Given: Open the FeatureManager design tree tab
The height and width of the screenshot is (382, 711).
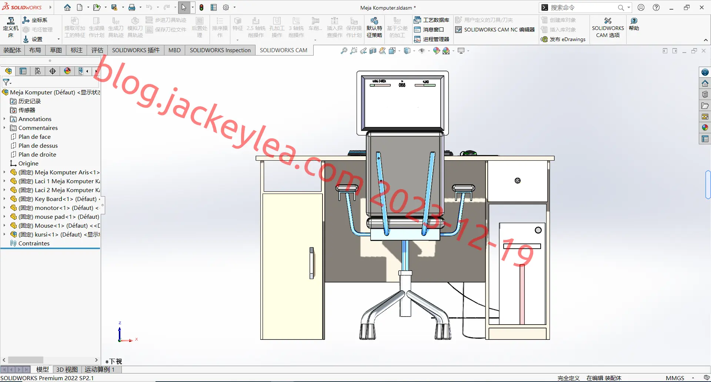Looking at the screenshot, I should click(x=8, y=71).
